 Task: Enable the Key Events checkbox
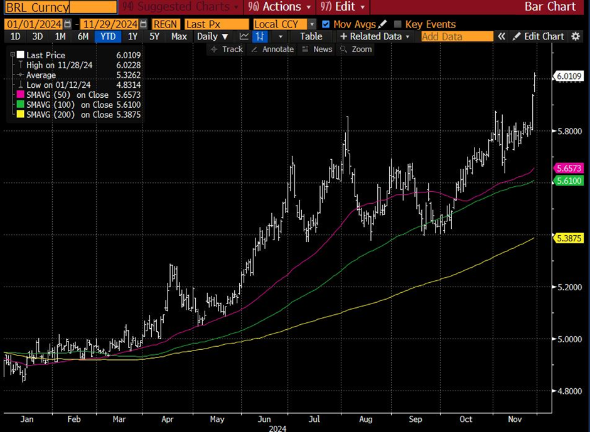click(397, 24)
